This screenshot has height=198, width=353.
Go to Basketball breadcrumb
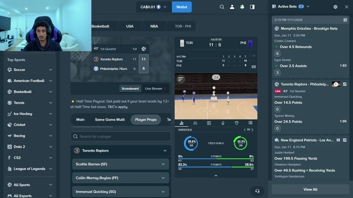[x=100, y=26]
